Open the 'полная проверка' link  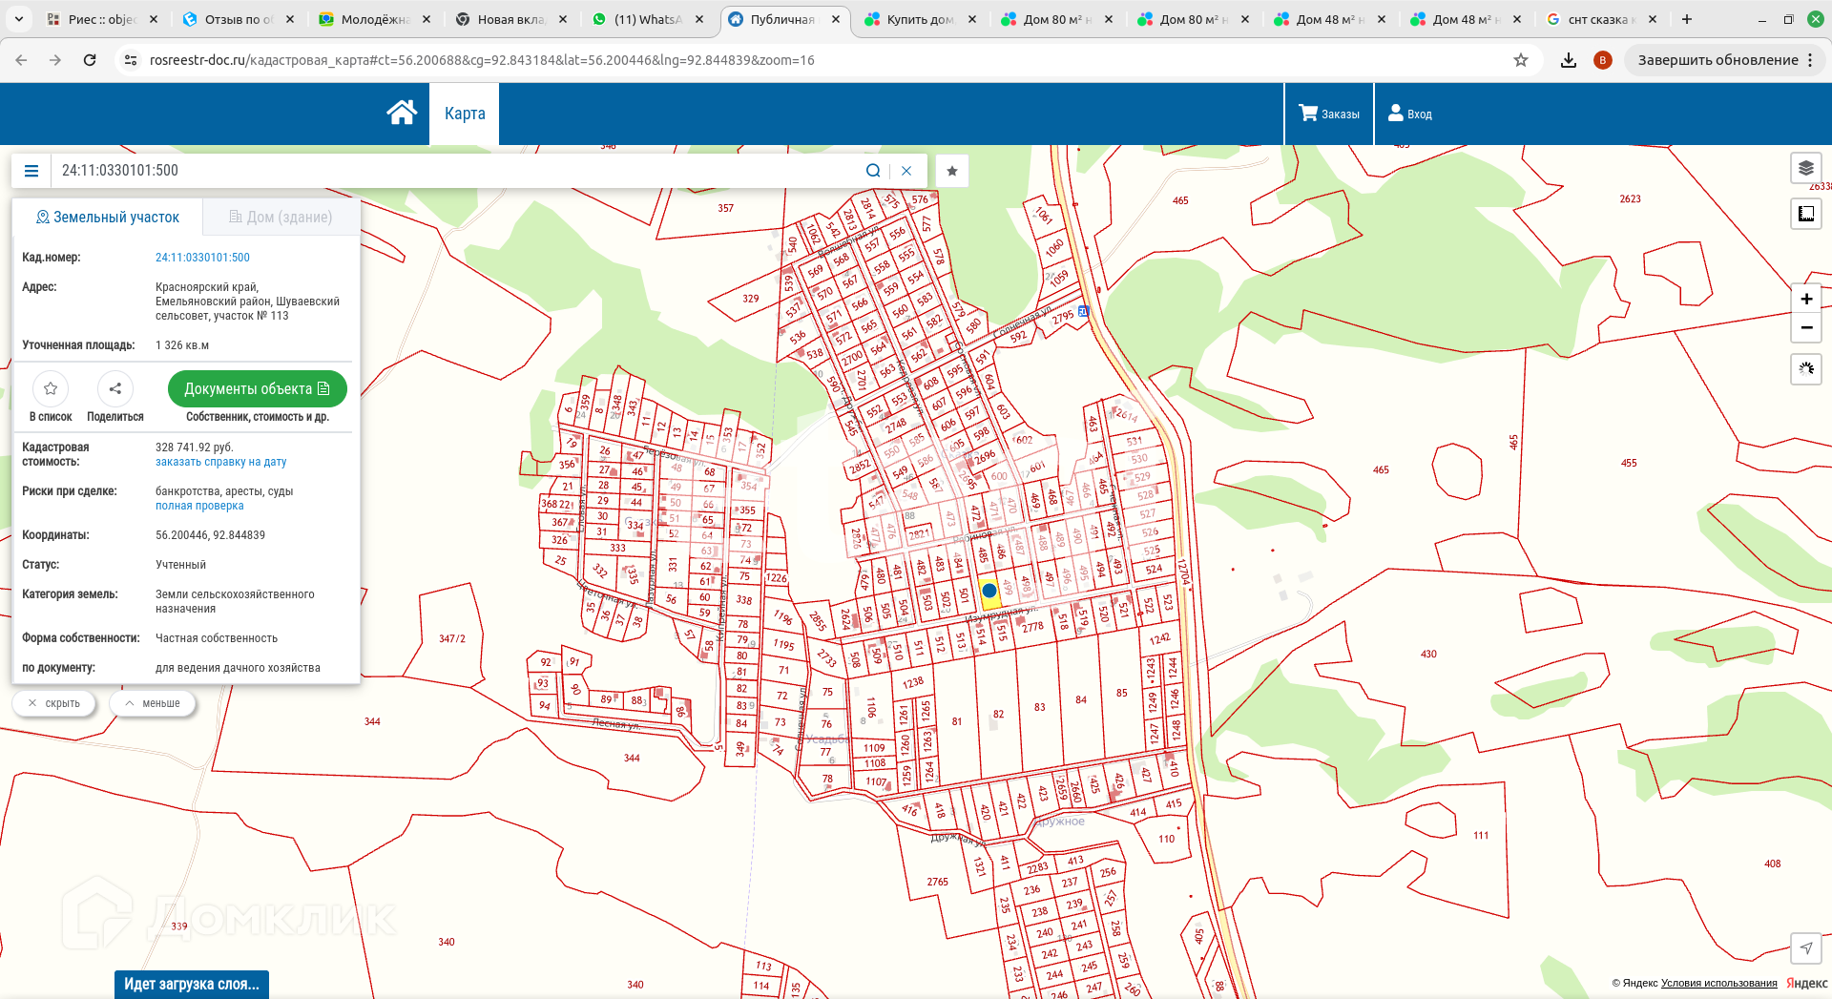pos(199,507)
